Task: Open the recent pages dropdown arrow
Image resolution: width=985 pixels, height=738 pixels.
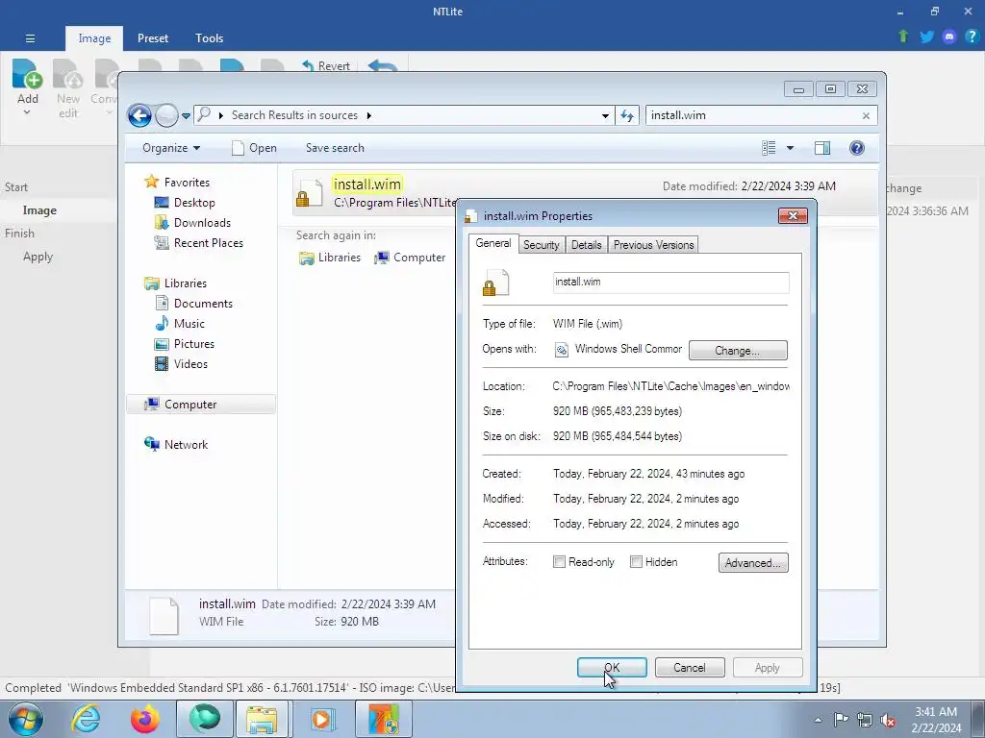Action: pyautogui.click(x=186, y=116)
